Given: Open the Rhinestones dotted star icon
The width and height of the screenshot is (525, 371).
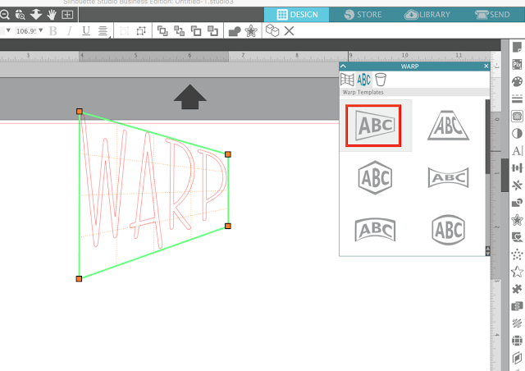Looking at the screenshot, I should tap(517, 254).
